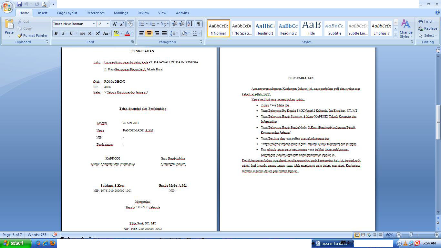Click proofing errors icon in status bar

[x=55, y=235]
